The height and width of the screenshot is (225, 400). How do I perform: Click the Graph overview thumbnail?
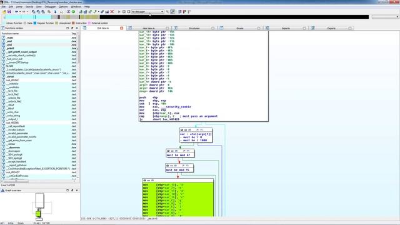(x=40, y=207)
